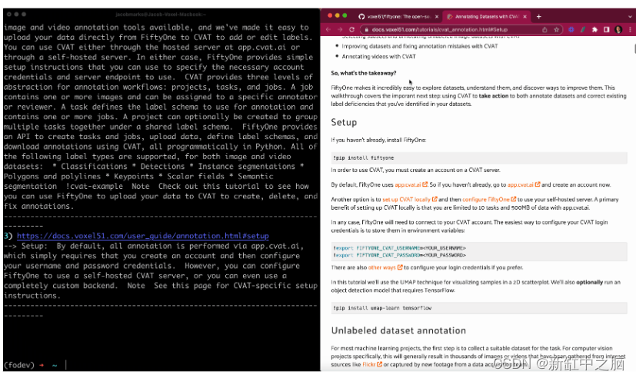The width and height of the screenshot is (636, 378).
Task: Click the share icon in address bar
Action: coord(544,29)
